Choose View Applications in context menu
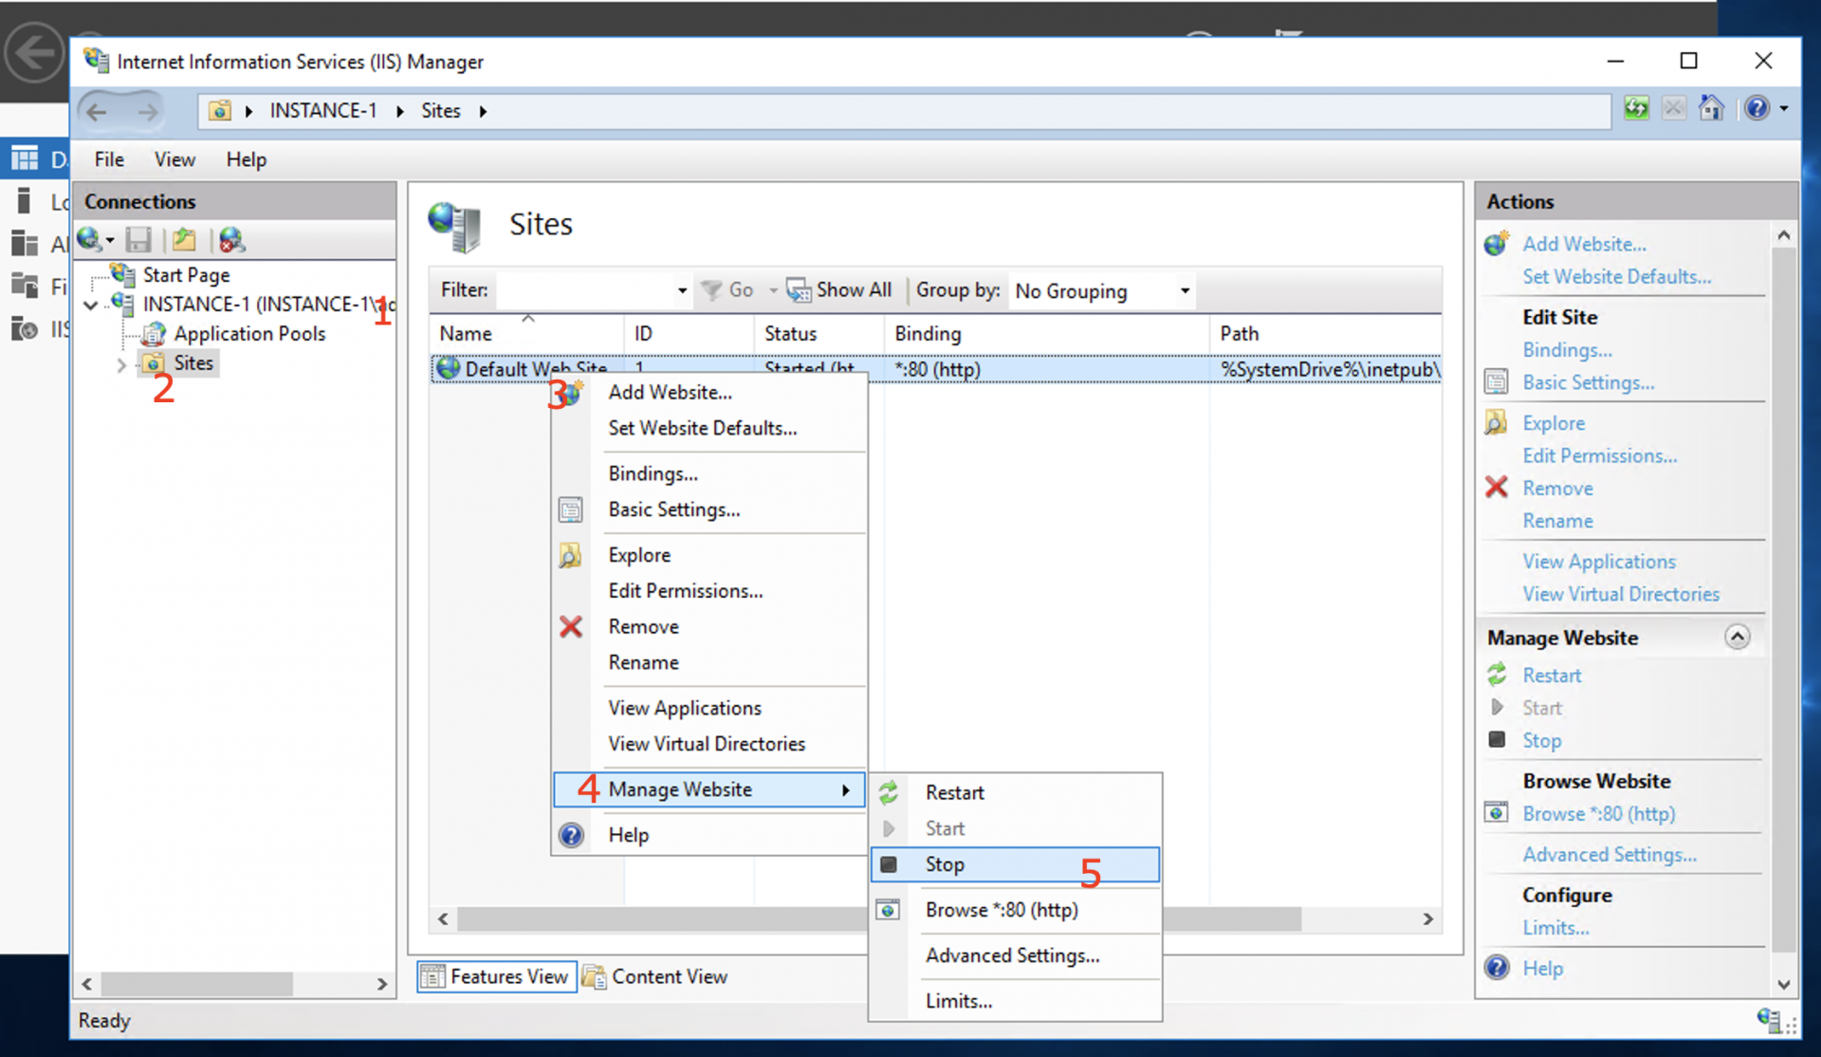 pos(684,709)
